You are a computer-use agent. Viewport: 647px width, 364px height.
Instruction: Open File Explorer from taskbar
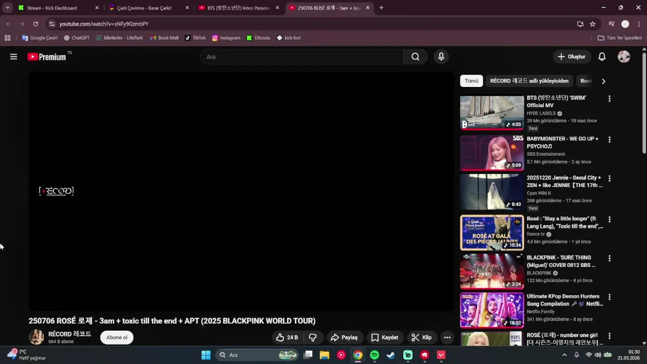coord(325,355)
